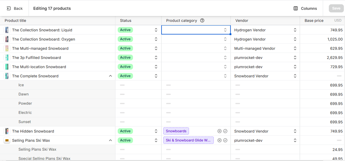Click the Product category help icon
This screenshot has height=161, width=345.
[202, 20]
